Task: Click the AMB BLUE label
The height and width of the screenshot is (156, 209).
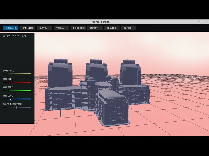Action: pos(8,96)
